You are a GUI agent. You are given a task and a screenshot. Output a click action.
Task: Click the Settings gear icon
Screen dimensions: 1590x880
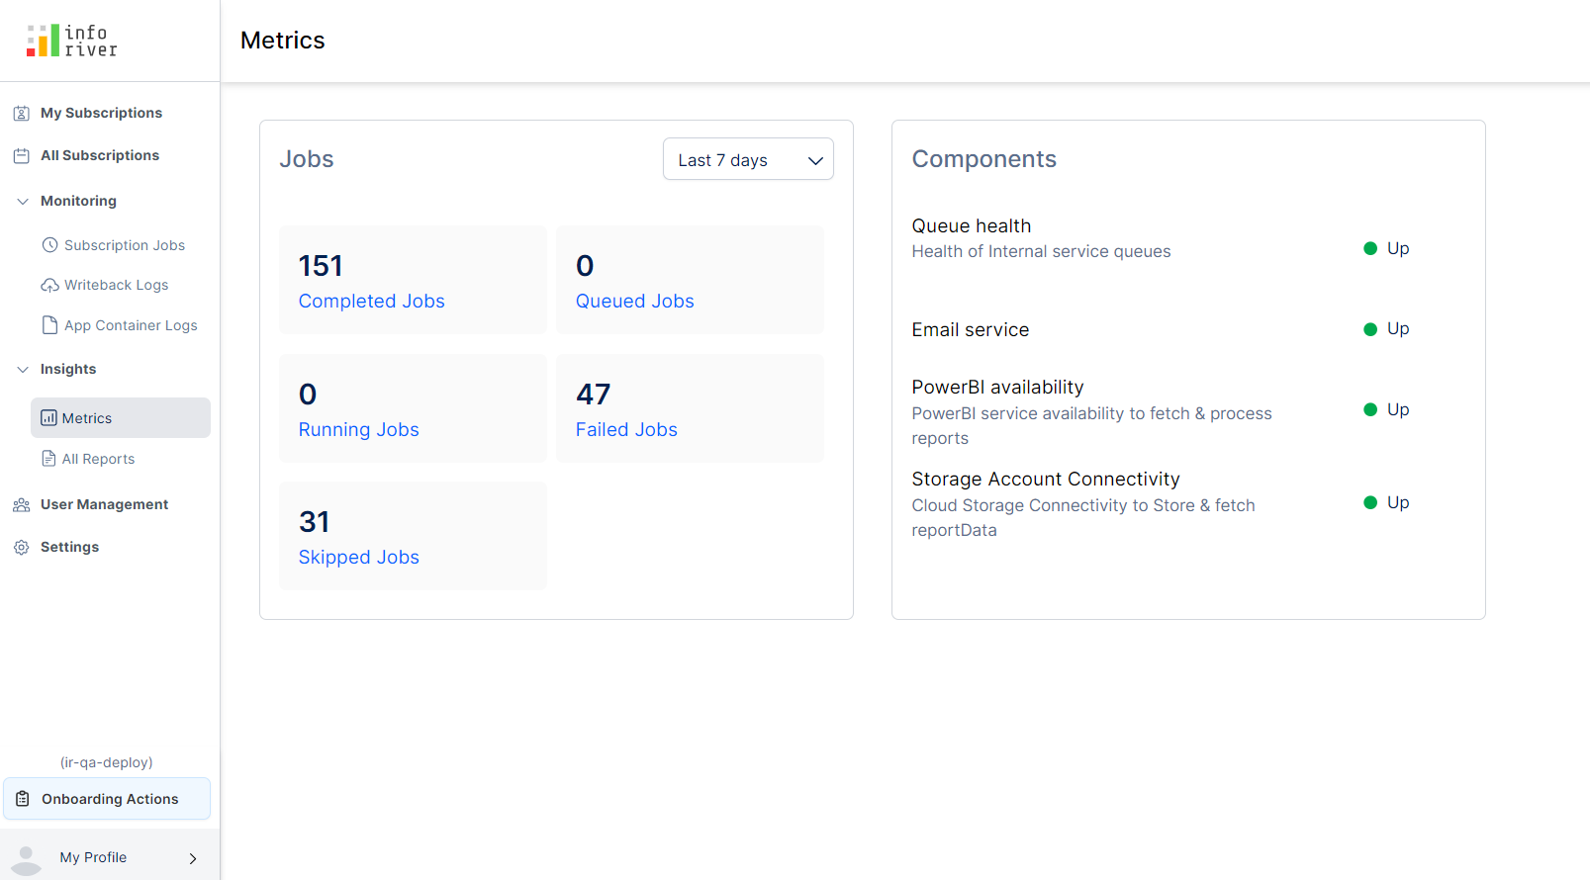[21, 548]
